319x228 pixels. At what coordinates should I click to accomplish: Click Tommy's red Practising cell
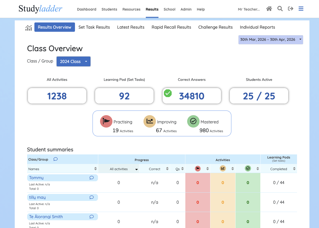[x=198, y=183]
